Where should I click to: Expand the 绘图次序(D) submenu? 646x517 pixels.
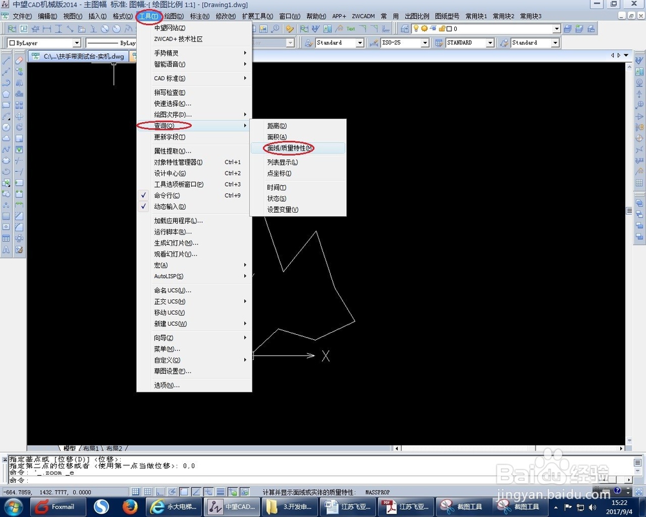[194, 114]
